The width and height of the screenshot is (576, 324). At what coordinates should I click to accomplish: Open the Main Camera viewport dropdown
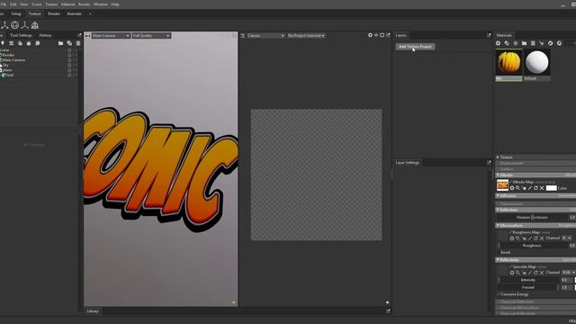111,36
